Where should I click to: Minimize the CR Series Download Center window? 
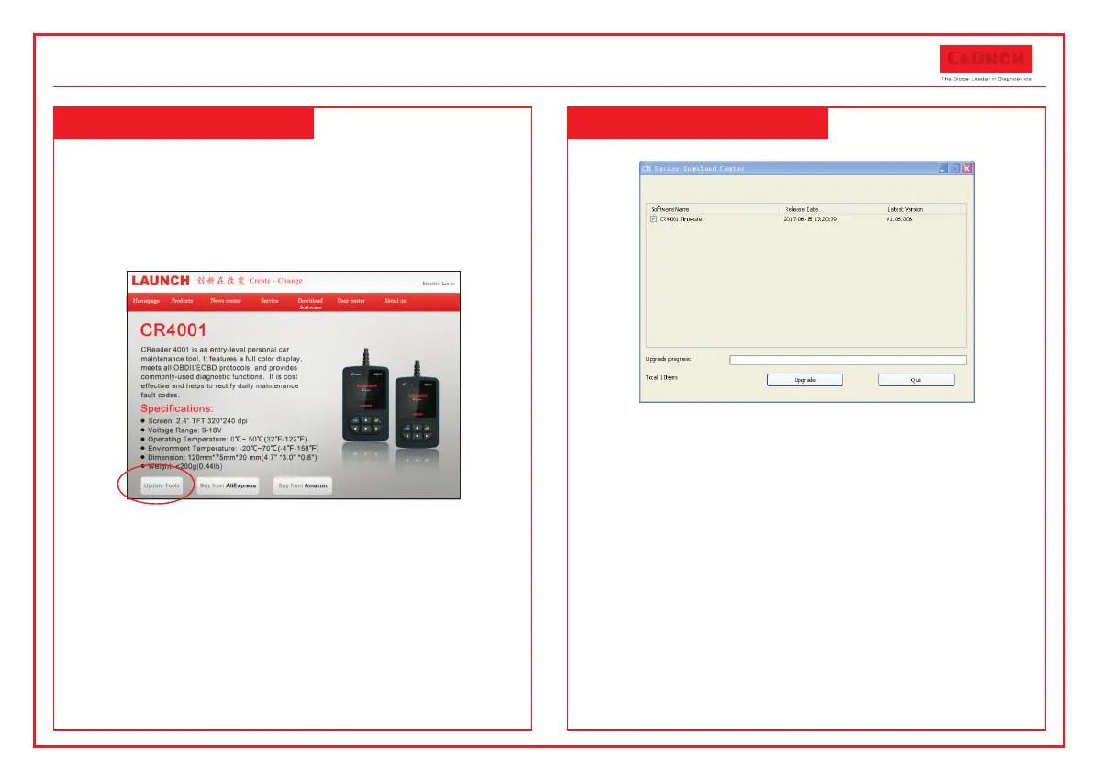(x=942, y=169)
